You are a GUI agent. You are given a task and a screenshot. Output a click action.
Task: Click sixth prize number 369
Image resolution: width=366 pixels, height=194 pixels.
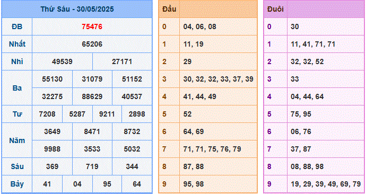(53, 166)
